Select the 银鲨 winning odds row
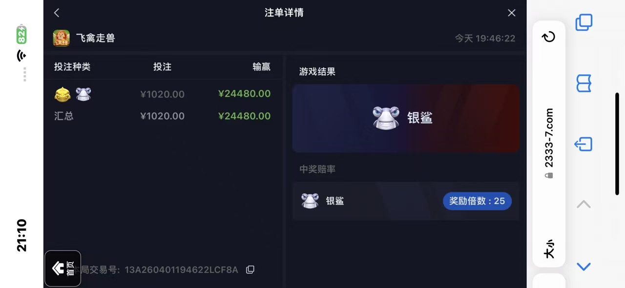This screenshot has width=625, height=288. point(406,201)
